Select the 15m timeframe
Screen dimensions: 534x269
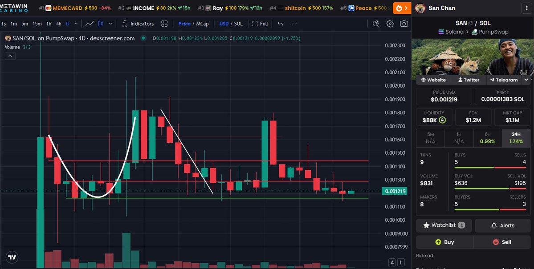point(37,24)
